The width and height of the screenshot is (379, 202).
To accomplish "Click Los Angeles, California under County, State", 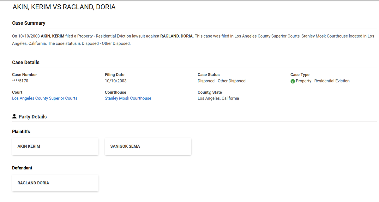I will (218, 98).
